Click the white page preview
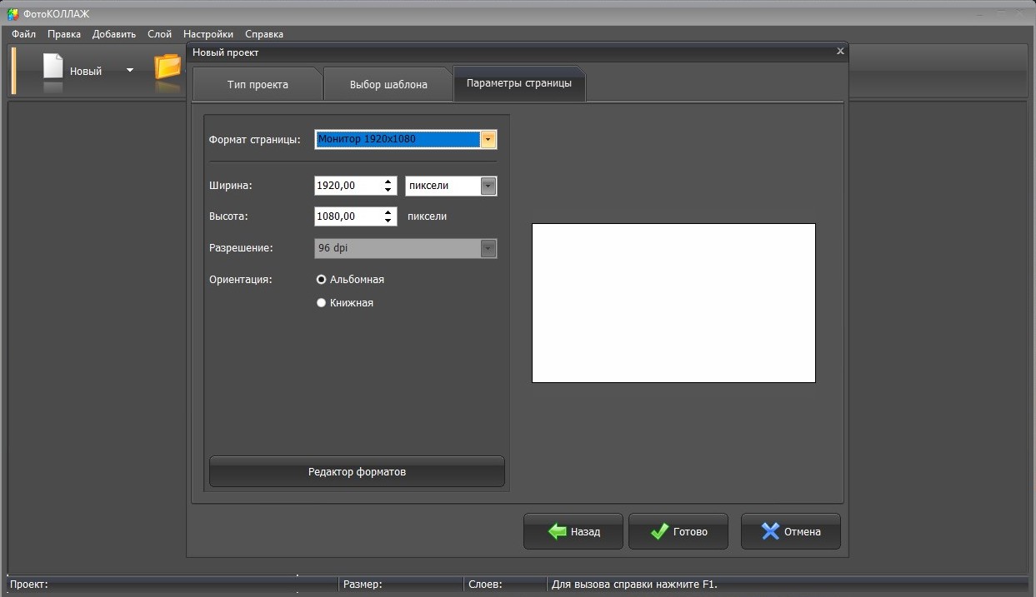1036x597 pixels. [673, 303]
